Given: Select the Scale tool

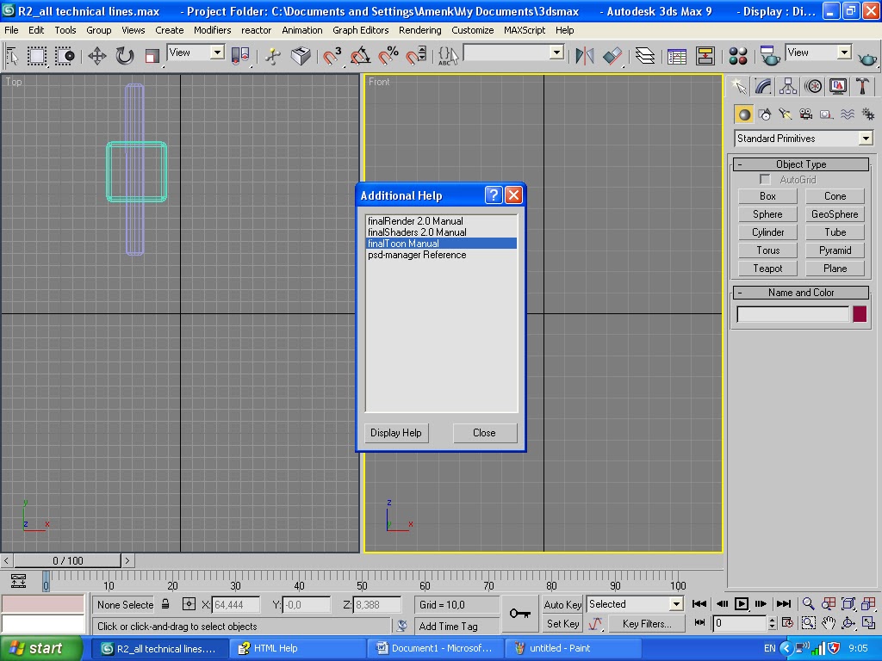Looking at the screenshot, I should 152,56.
